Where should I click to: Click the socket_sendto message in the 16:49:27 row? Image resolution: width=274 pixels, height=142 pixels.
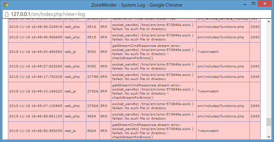click(153, 66)
